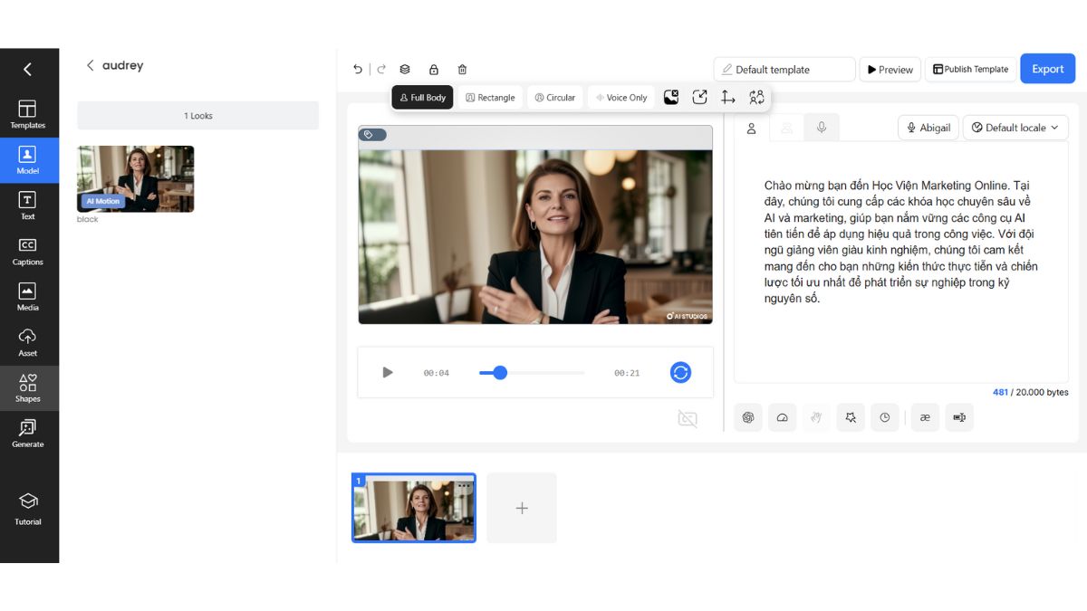Open scene 1 three-dot options menu
This screenshot has width=1087, height=611.
coord(466,484)
